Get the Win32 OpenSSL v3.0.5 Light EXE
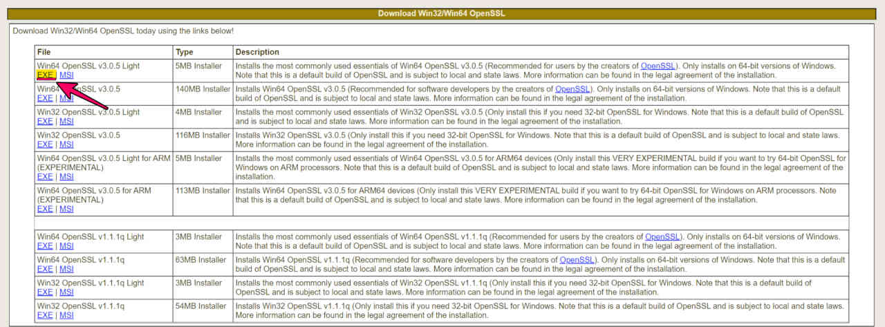Image resolution: width=885 pixels, height=327 pixels. pyautogui.click(x=45, y=122)
